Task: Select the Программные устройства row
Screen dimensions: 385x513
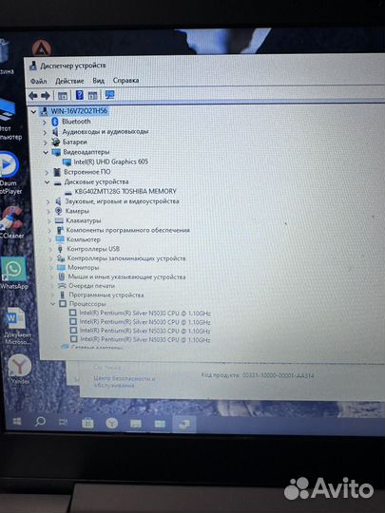Action: click(106, 295)
